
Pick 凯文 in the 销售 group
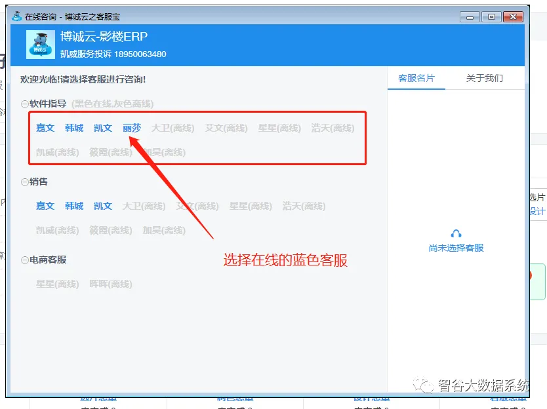[x=103, y=206]
